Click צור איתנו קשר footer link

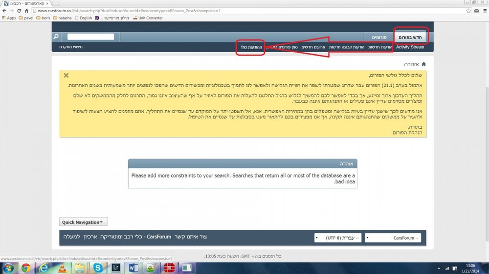point(191,236)
